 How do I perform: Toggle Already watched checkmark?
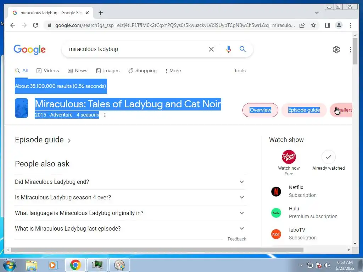(329, 157)
